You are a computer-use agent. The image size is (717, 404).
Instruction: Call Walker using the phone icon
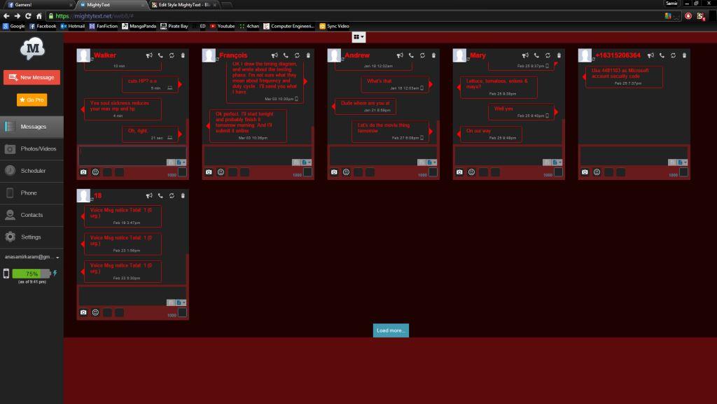pyautogui.click(x=160, y=55)
